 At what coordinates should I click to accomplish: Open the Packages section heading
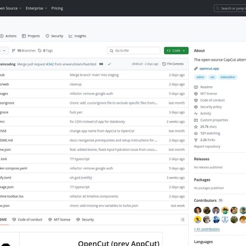click(x=202, y=180)
